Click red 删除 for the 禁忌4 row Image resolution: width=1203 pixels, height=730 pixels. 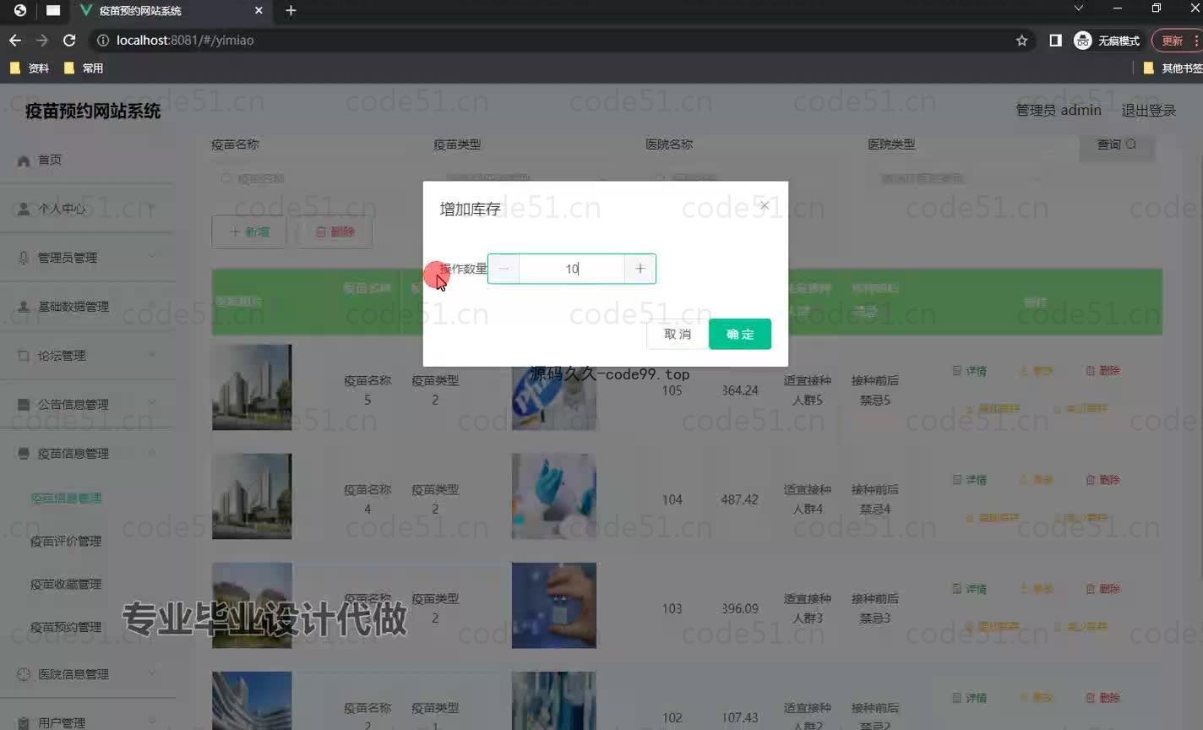click(1102, 479)
